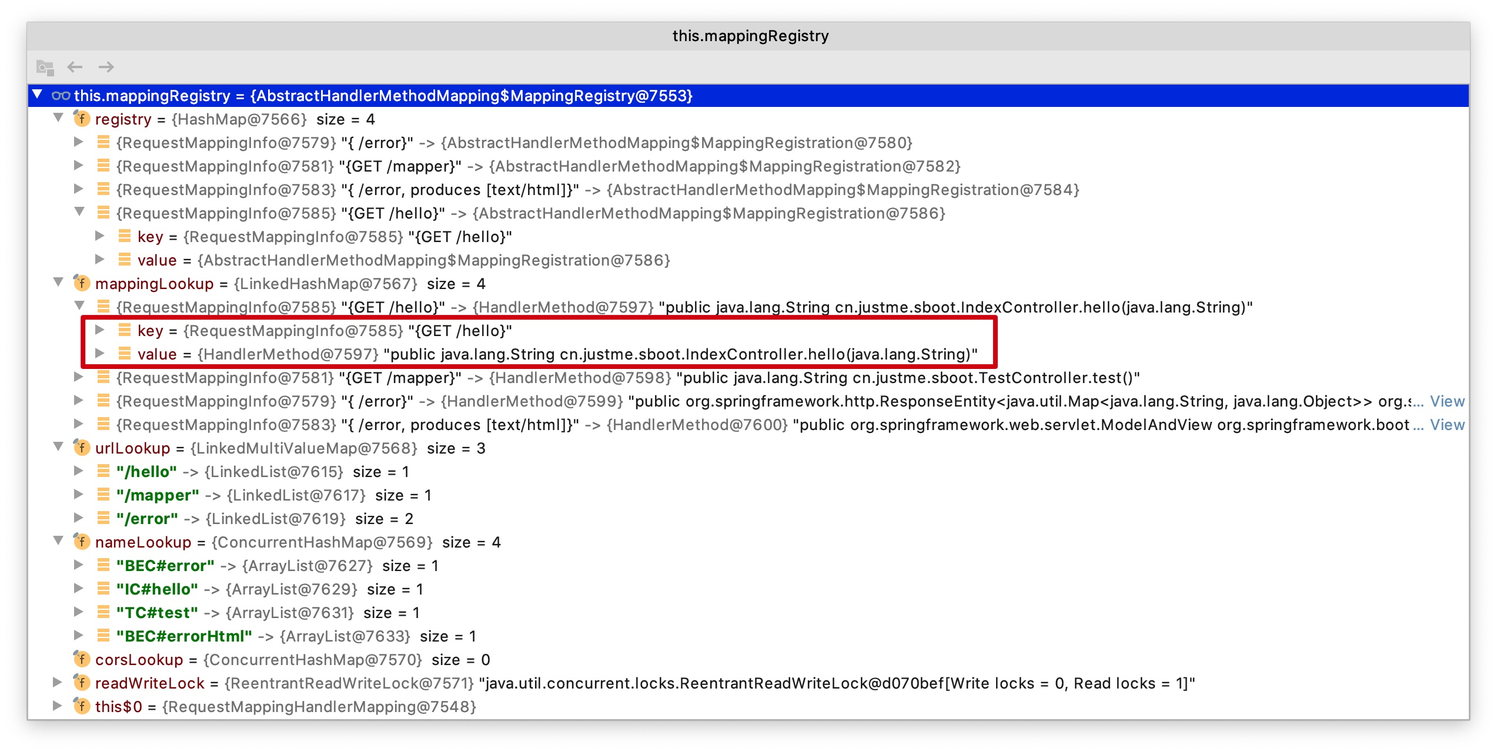Click the field icon next to mappingLookup

click(x=82, y=283)
